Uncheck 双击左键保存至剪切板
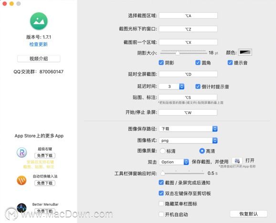Image resolution: width=276 pixels, height=223 pixels. (161, 193)
